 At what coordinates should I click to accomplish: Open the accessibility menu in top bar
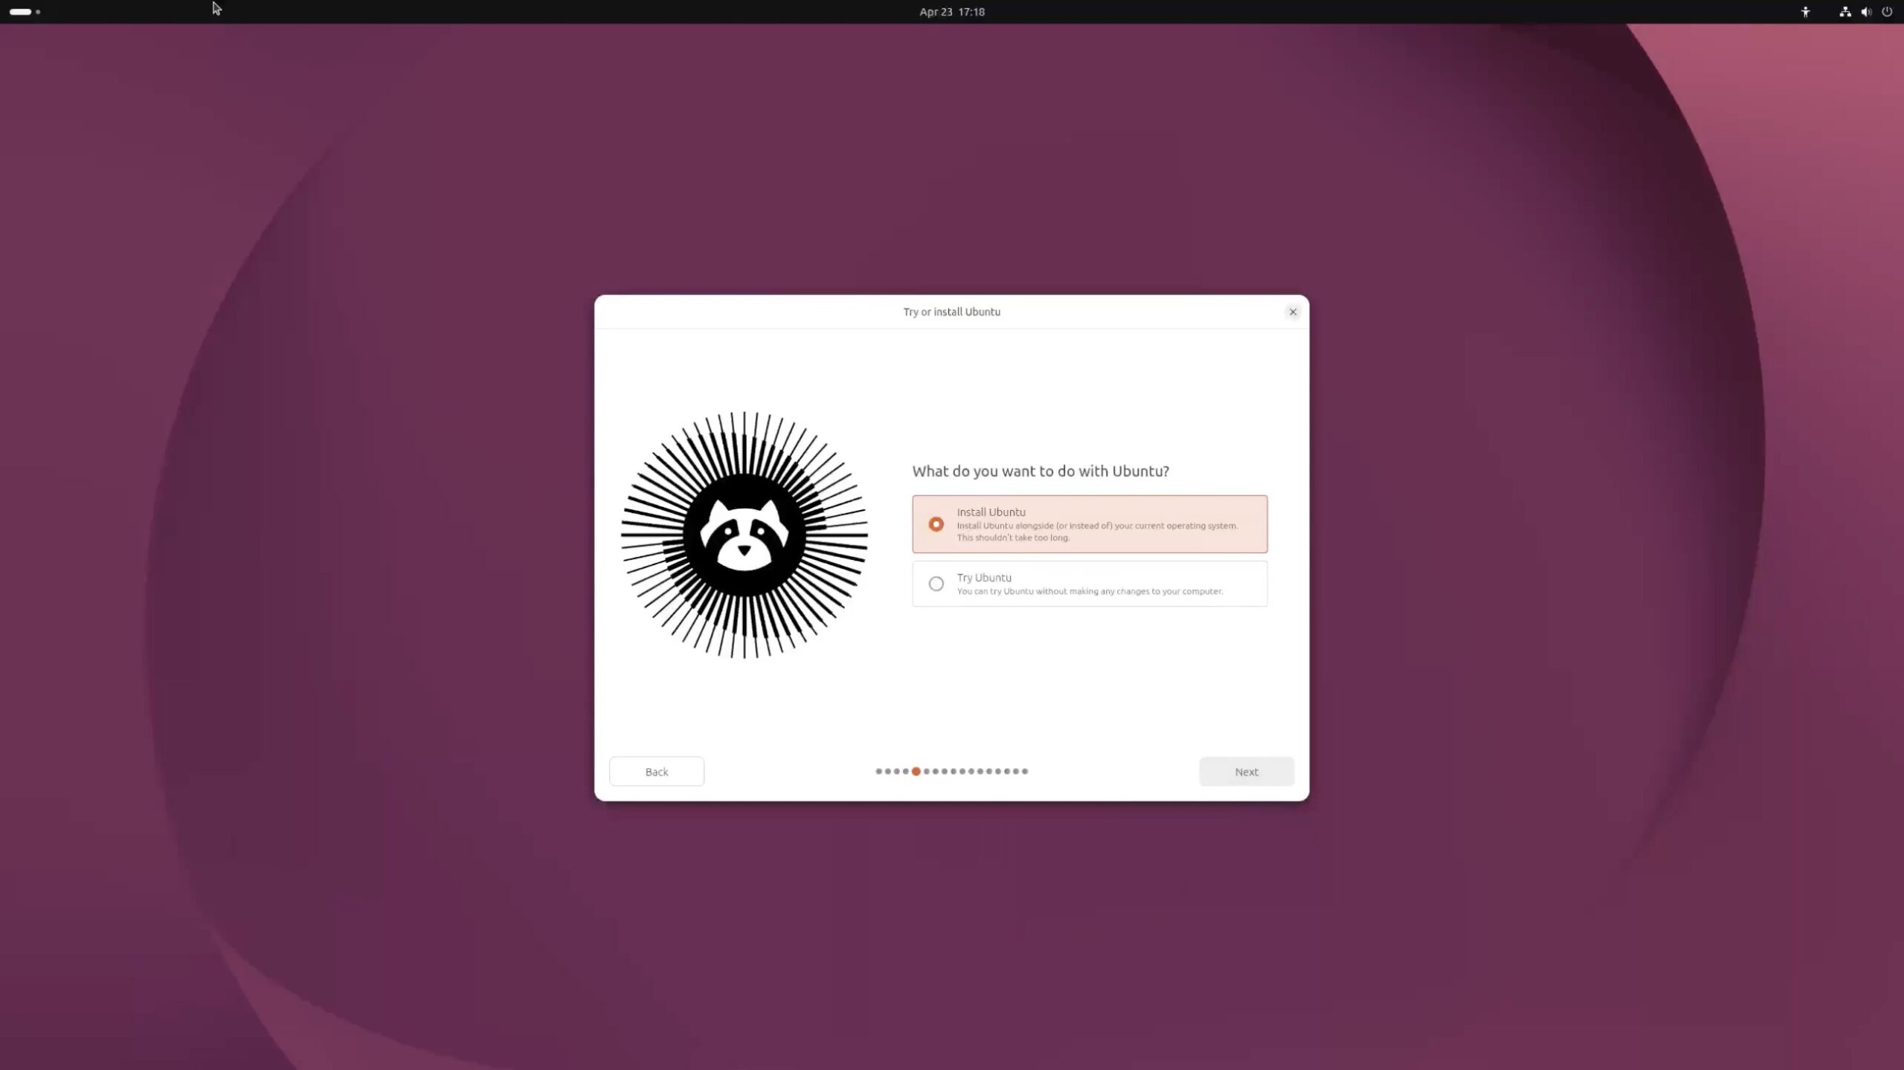pos(1805,12)
